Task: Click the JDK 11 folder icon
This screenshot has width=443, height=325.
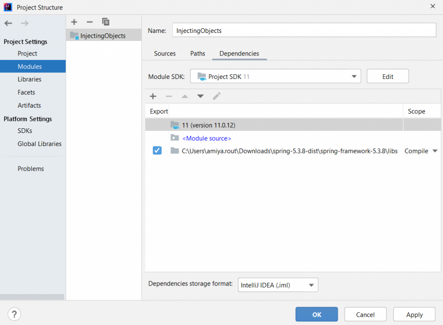Action: (x=175, y=125)
